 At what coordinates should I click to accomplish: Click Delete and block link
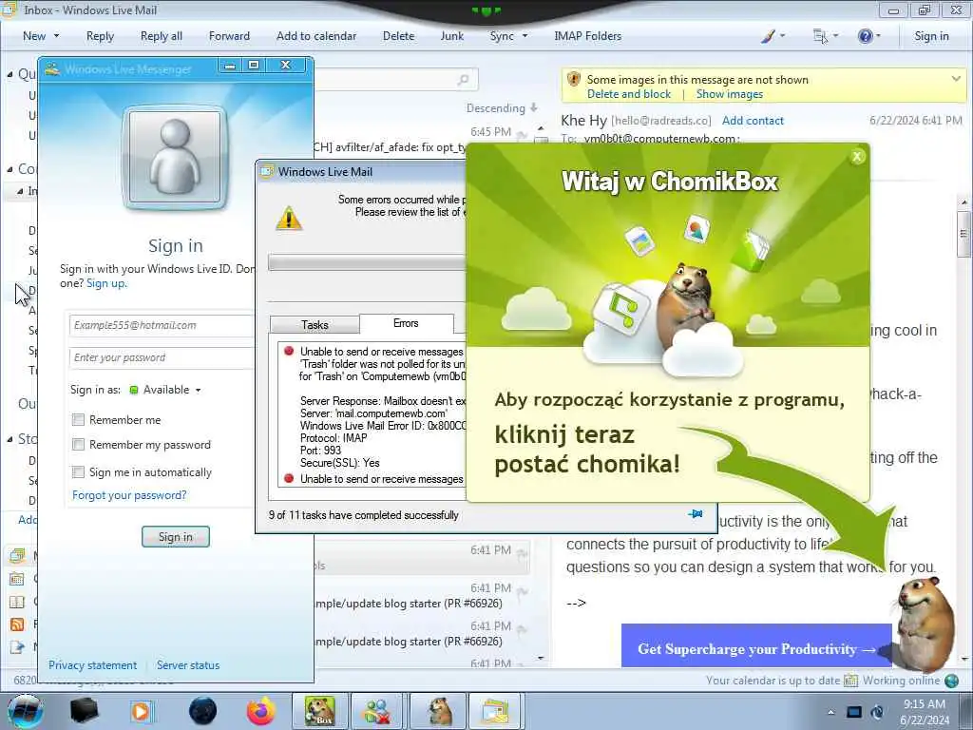(629, 94)
